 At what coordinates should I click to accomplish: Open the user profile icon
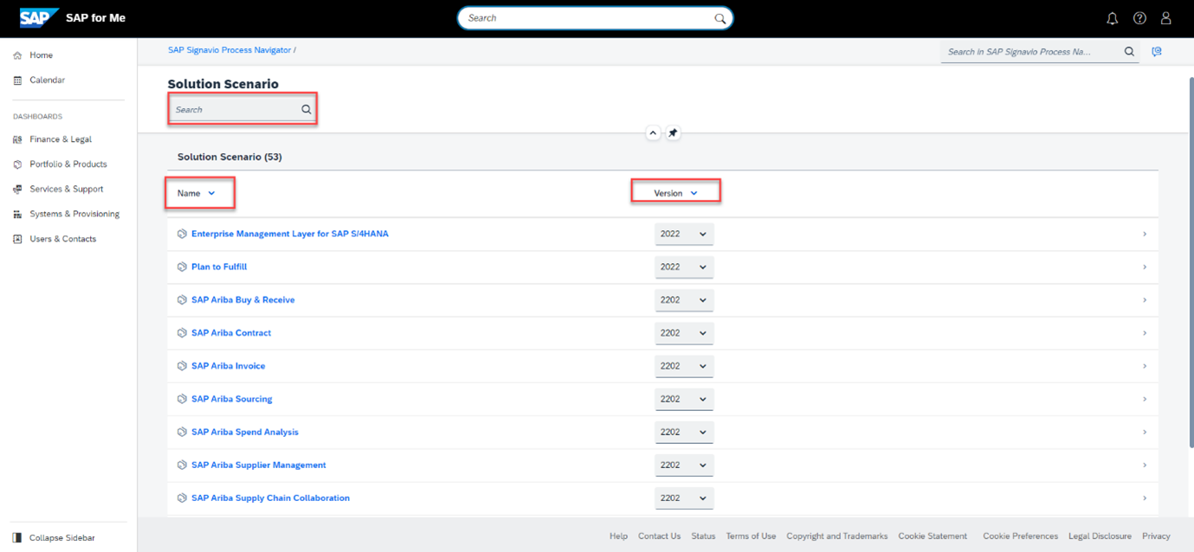coord(1166,18)
